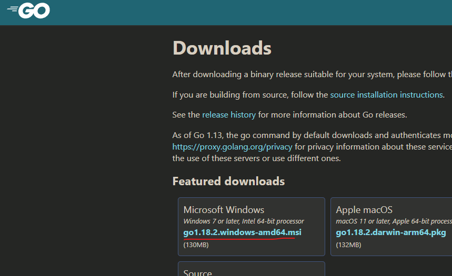This screenshot has width=452, height=276.
Task: Click the 'After downloading a binary release' paragraph
Action: [x=312, y=75]
